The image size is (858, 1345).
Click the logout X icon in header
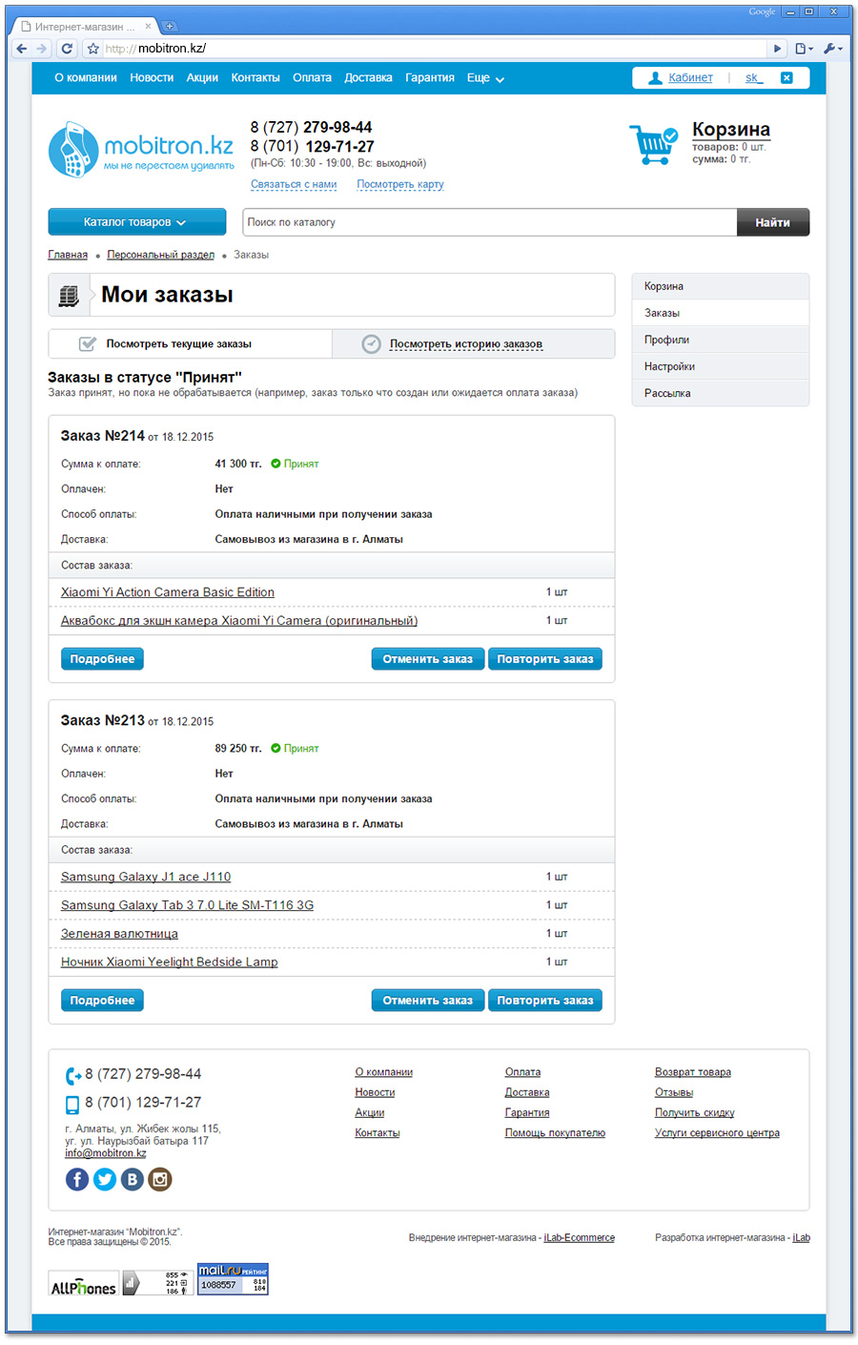[x=786, y=78]
